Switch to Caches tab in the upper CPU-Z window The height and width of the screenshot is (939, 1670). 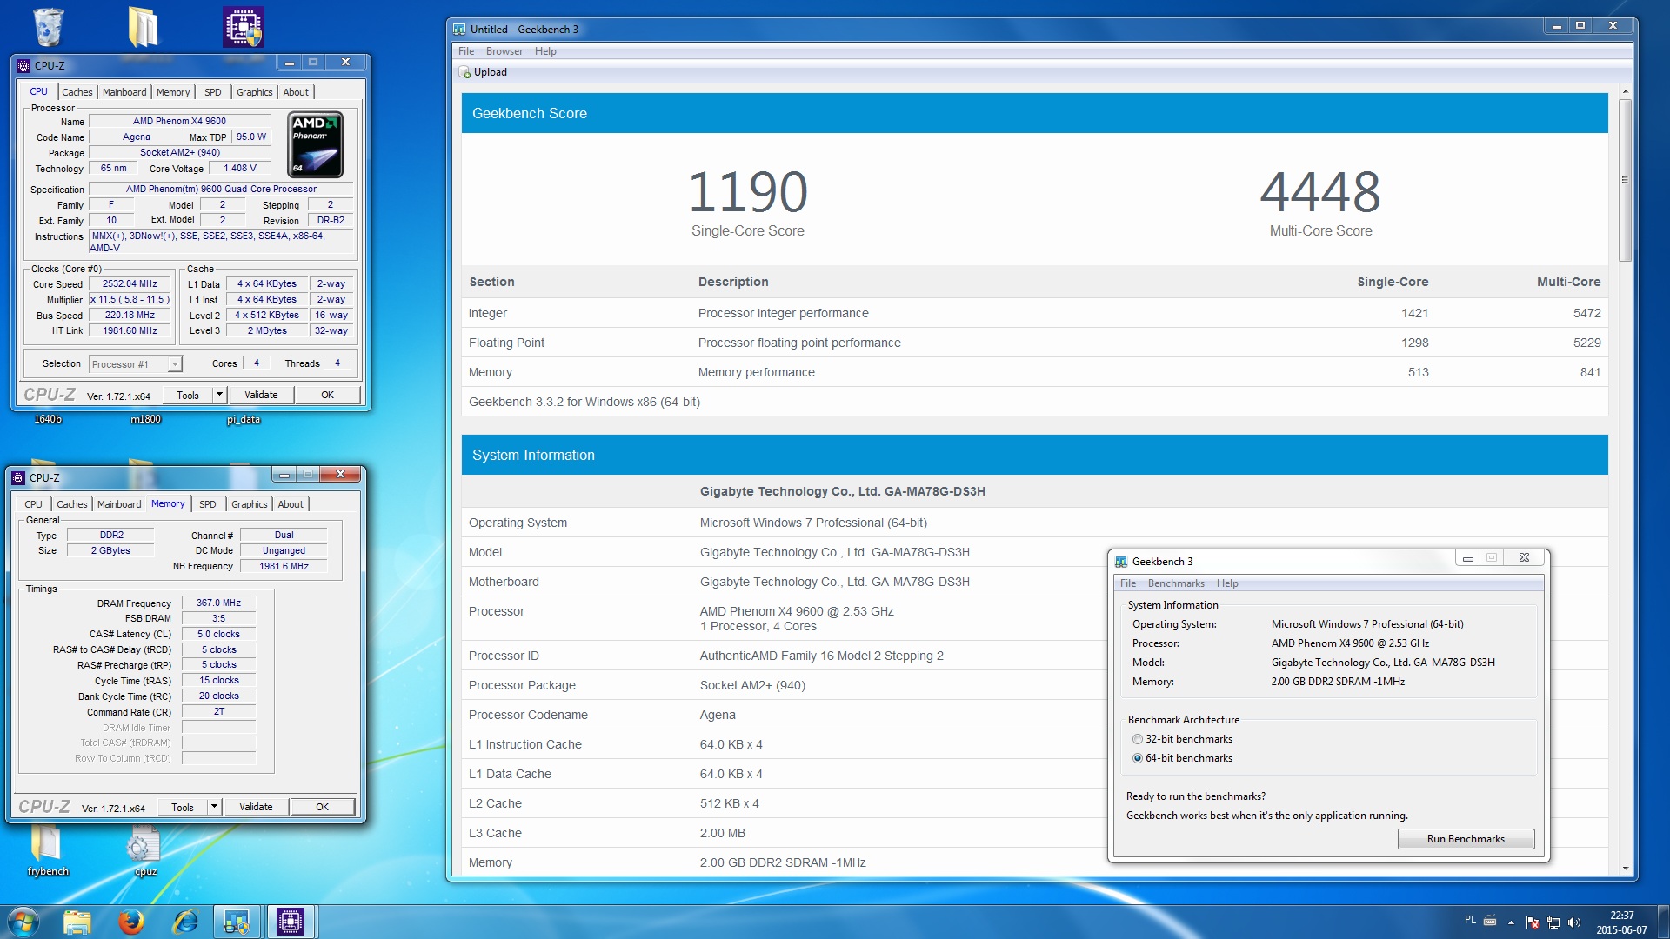[x=77, y=92]
